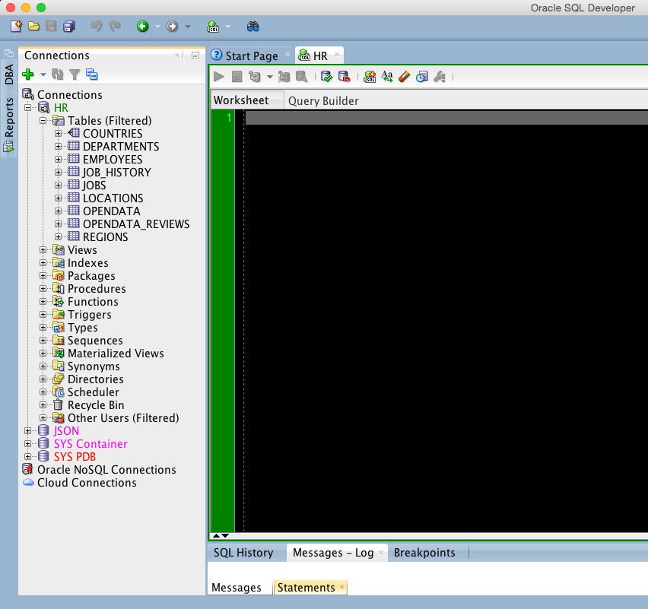This screenshot has width=648, height=609.
Task: Expand the Sequences folder
Action: pos(43,341)
